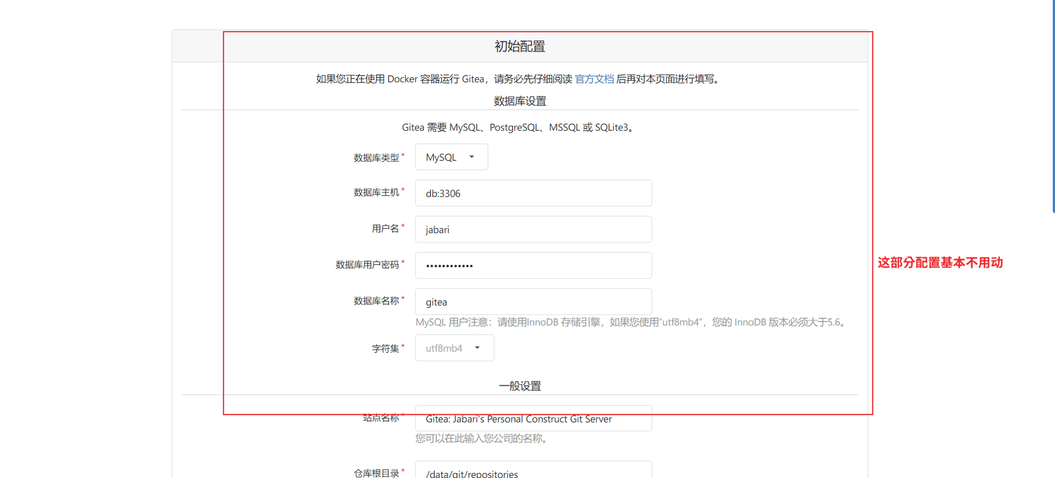Click the 字符集 label
This screenshot has height=478, width=1055.
[x=385, y=348]
